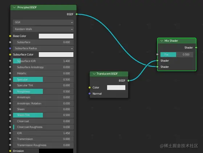Click the Transmission input socket

coord(10,139)
